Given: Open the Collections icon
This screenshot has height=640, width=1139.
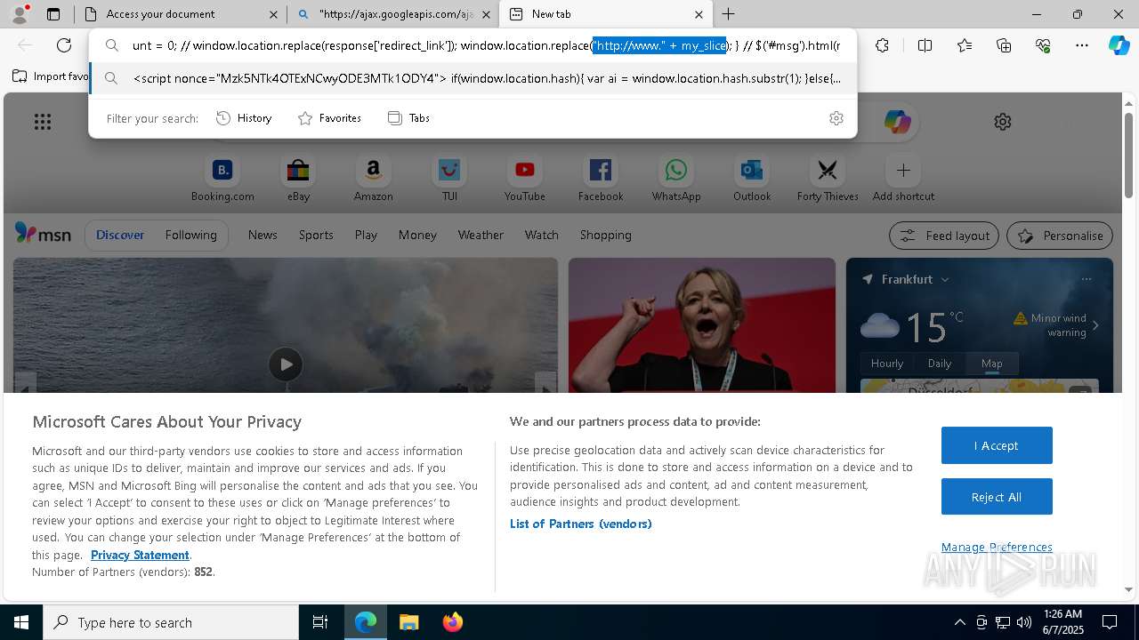Looking at the screenshot, I should [x=1004, y=45].
